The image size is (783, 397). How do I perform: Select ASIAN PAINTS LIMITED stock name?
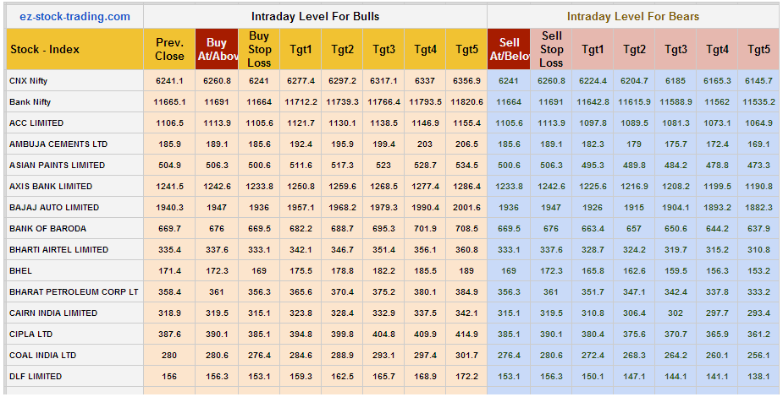click(x=57, y=166)
